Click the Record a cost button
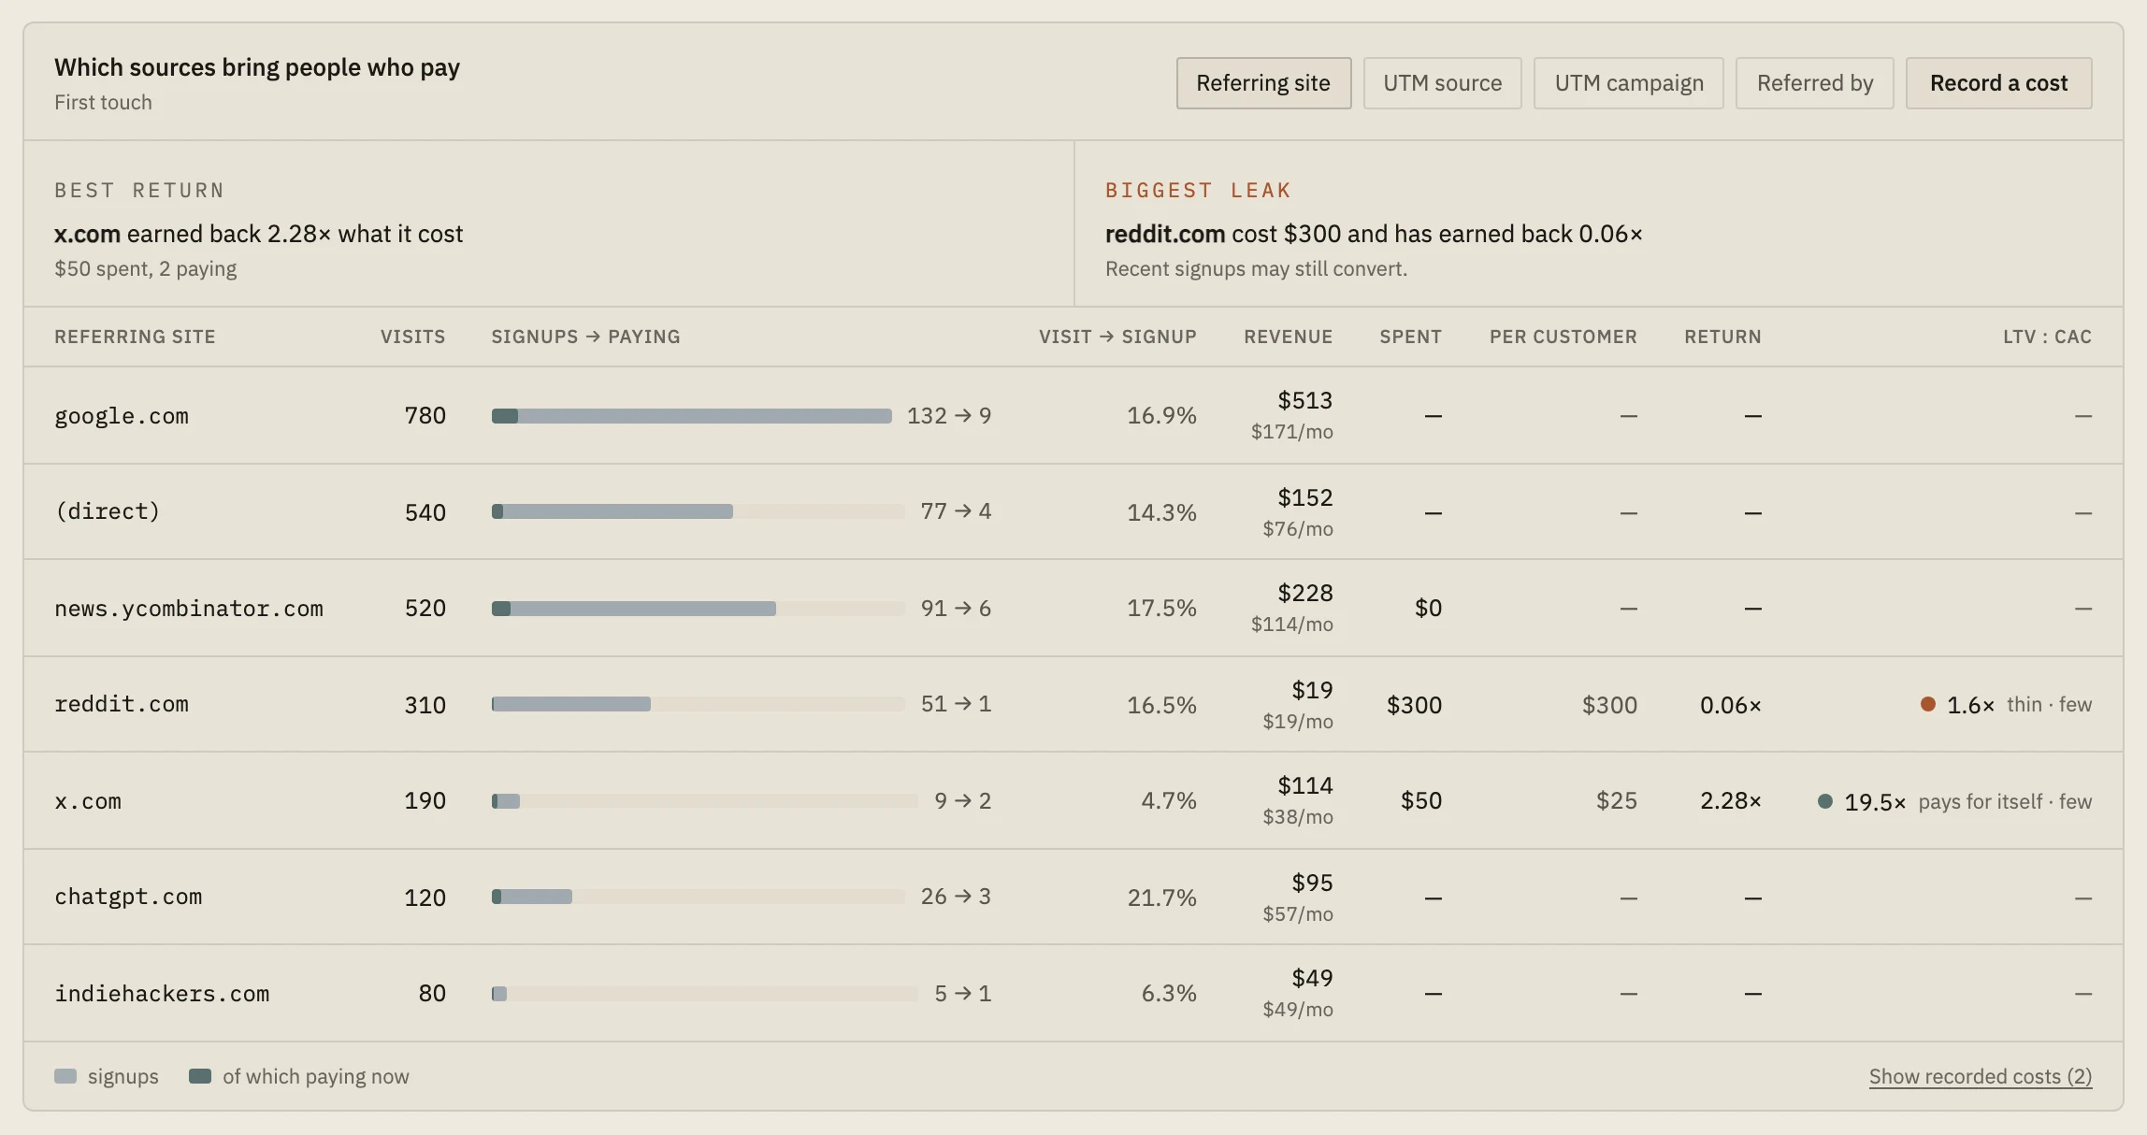Viewport: 2147px width, 1135px height. pyautogui.click(x=1998, y=83)
